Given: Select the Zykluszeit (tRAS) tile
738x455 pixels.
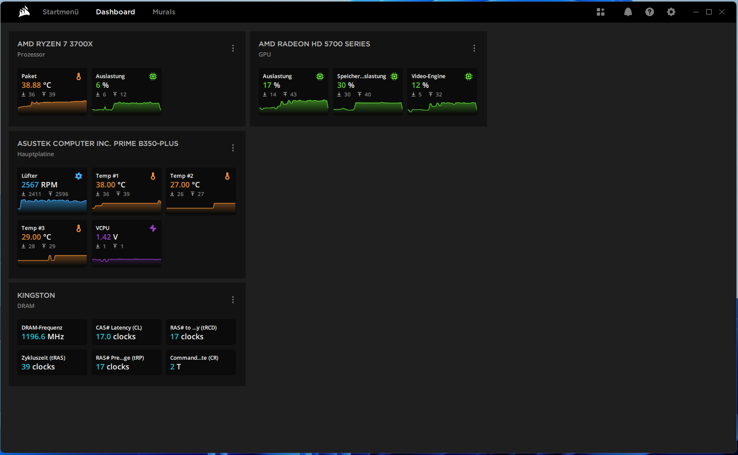Looking at the screenshot, I should pyautogui.click(x=52, y=362).
